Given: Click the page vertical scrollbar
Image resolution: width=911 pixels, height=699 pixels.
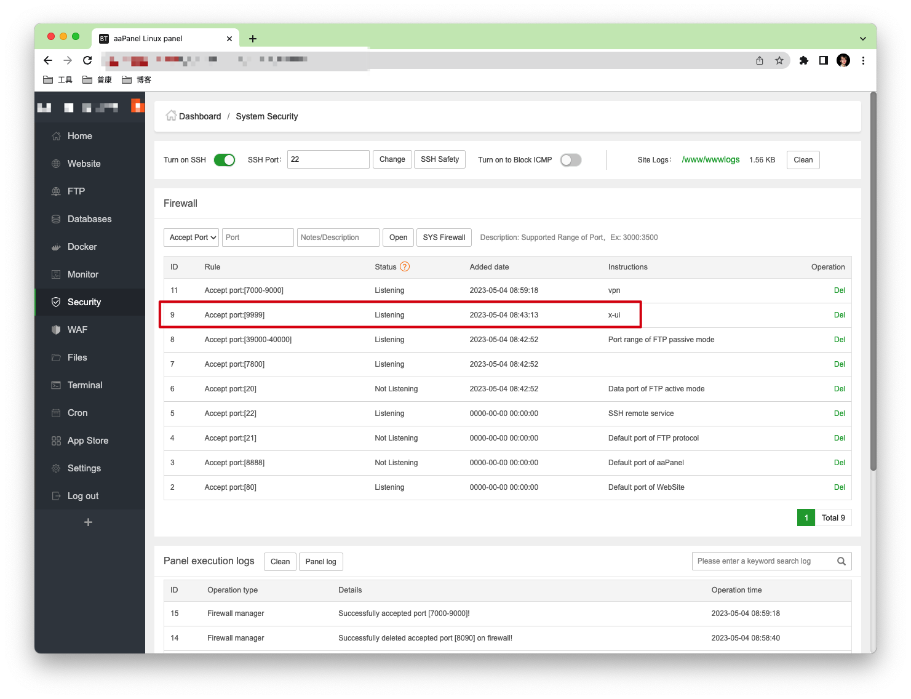Looking at the screenshot, I should pos(873,282).
